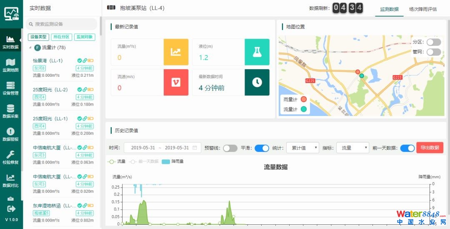Open 数据警报 alert icon
This screenshot has width=450, height=229.
[11, 132]
